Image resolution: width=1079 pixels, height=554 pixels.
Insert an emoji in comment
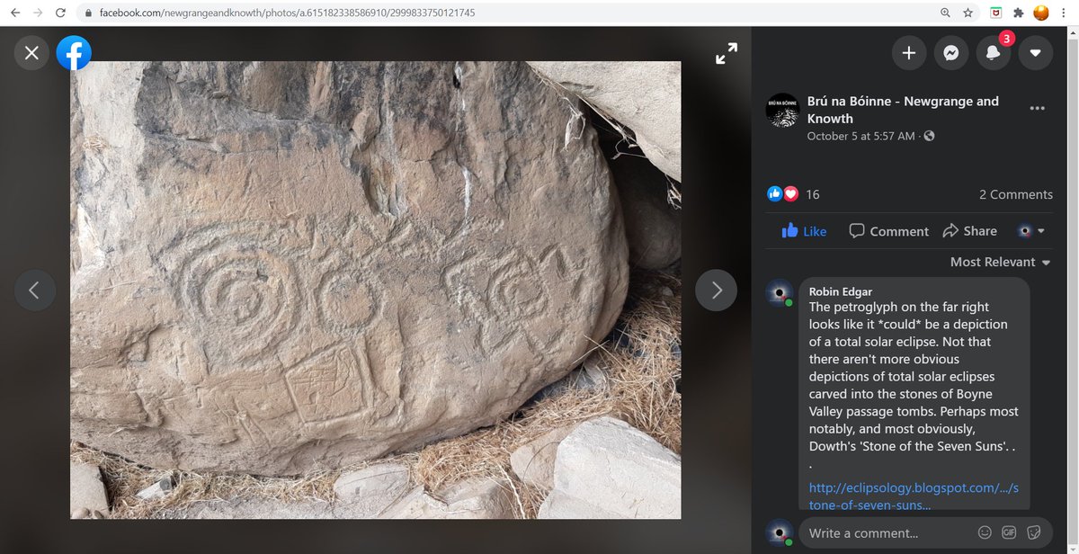[x=985, y=532]
